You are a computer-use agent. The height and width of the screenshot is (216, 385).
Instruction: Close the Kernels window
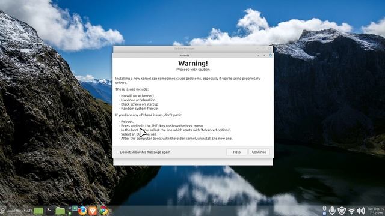(x=270, y=55)
